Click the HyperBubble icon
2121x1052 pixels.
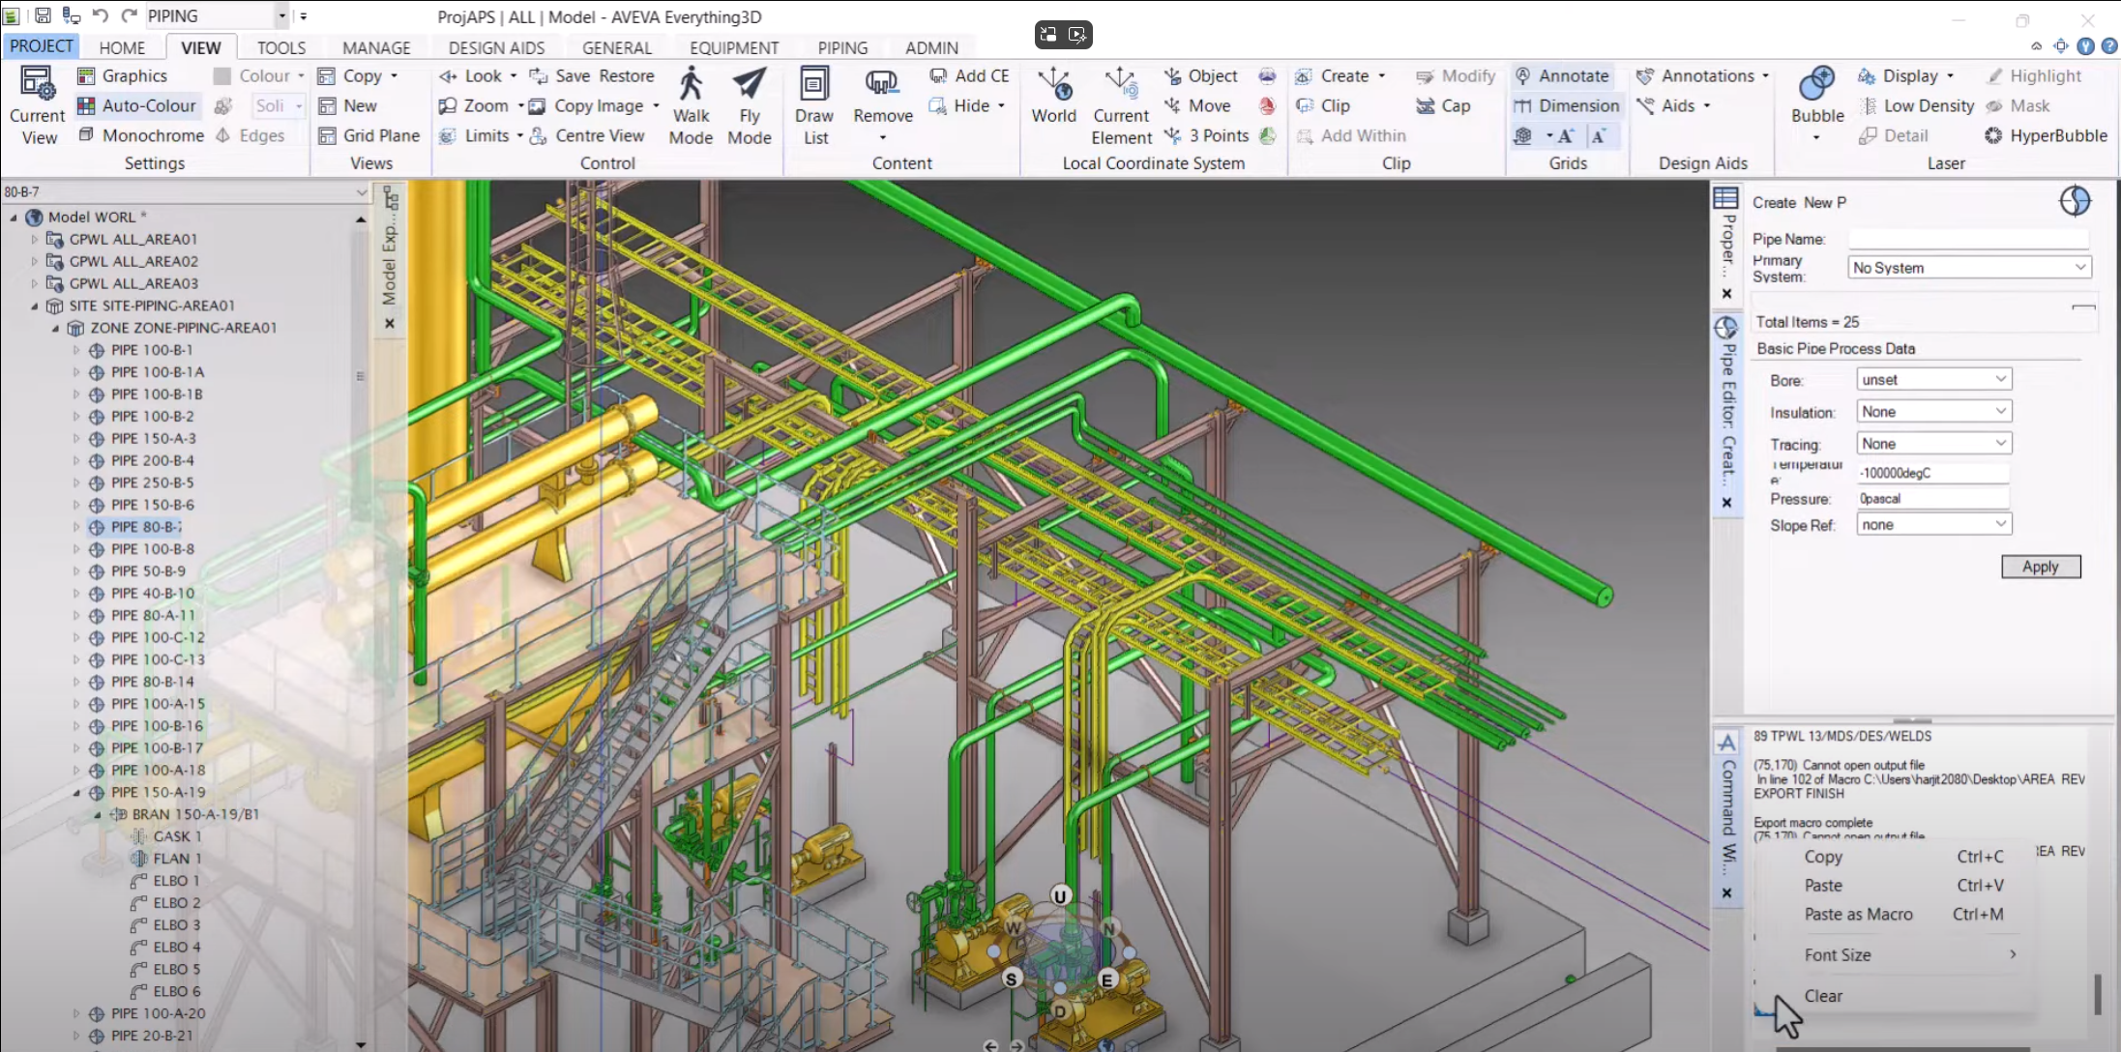2046,136
